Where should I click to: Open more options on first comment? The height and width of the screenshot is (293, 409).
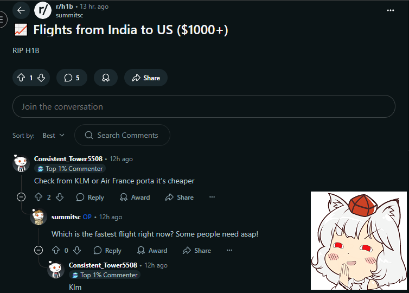coord(212,197)
